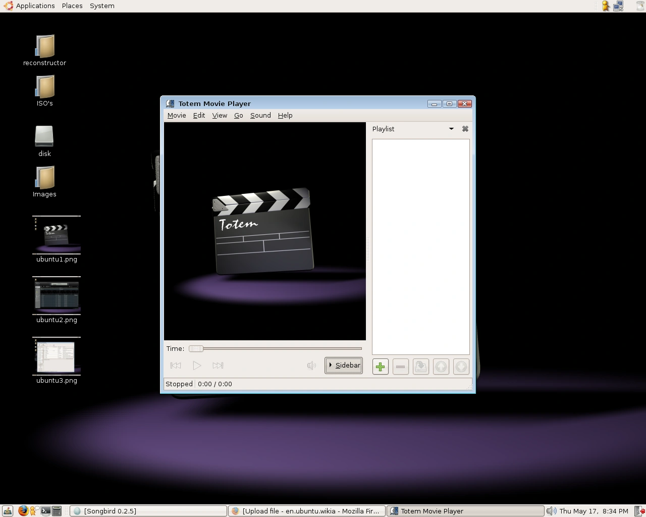Open the System menu
This screenshot has width=646, height=517.
(102, 6)
